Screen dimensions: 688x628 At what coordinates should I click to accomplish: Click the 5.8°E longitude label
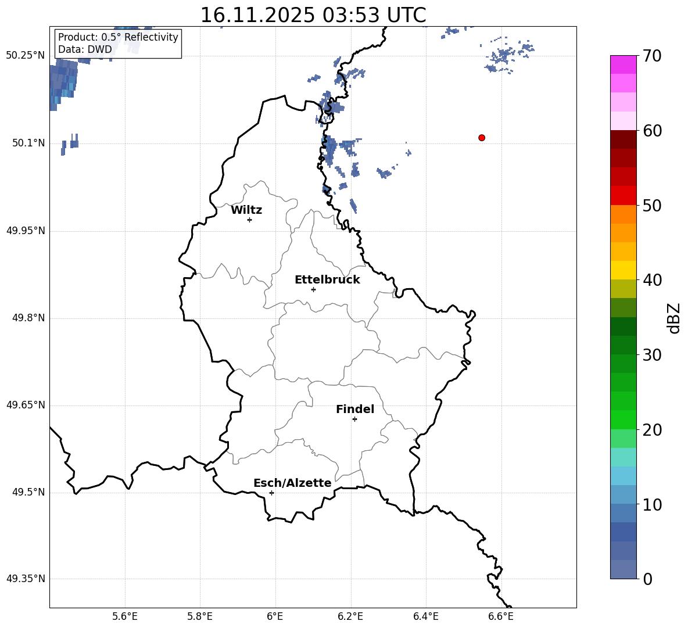coord(200,616)
